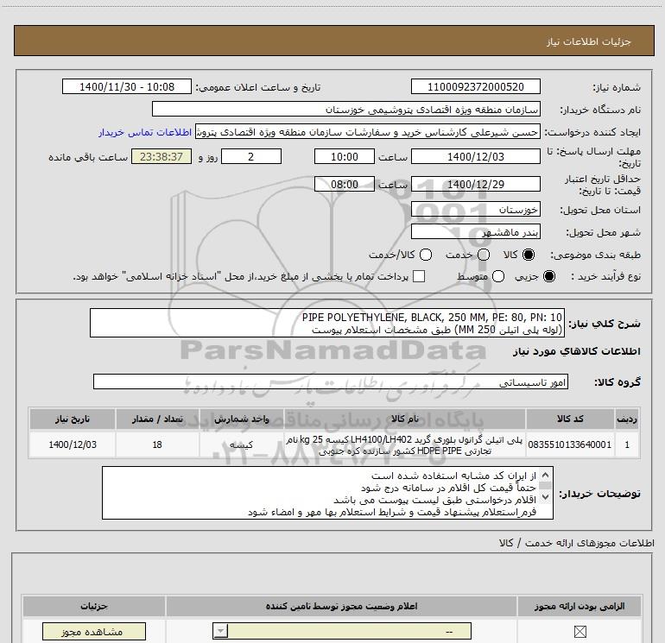Check the اسناد خزانه اسلامی payment checkbox
665x643 pixels.
[x=419, y=276]
